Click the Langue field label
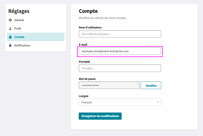The image size is (203, 136). coord(84,96)
